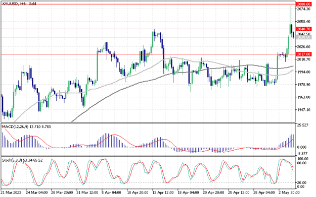Image resolution: width=316 pixels, height=197 pixels.
Task: Click the 24 Mar 04:00 time label
Action: (x=37, y=192)
